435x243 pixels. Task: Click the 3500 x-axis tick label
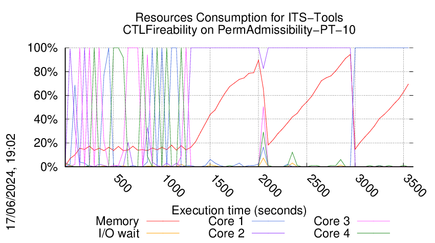414,186
